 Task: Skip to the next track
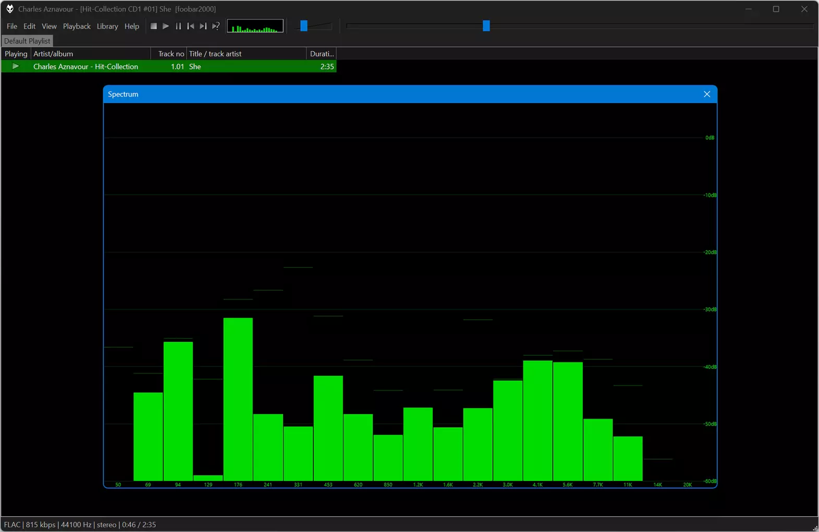coord(203,26)
